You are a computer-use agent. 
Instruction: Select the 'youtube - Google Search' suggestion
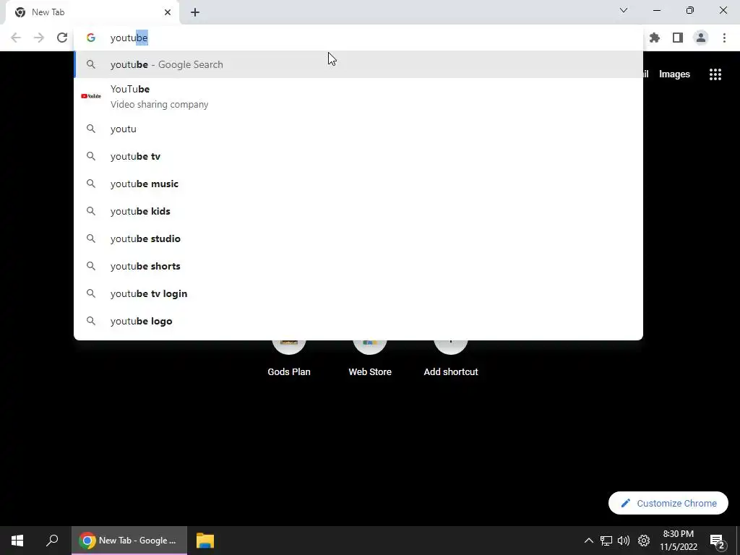pos(358,64)
